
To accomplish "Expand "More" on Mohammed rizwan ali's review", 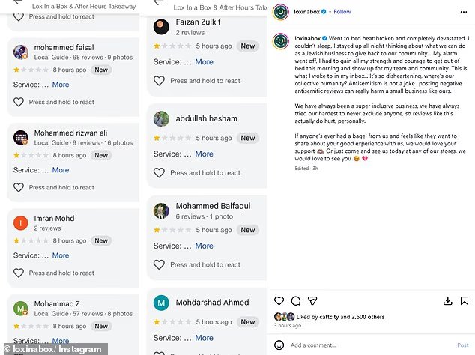I will 61,171.
